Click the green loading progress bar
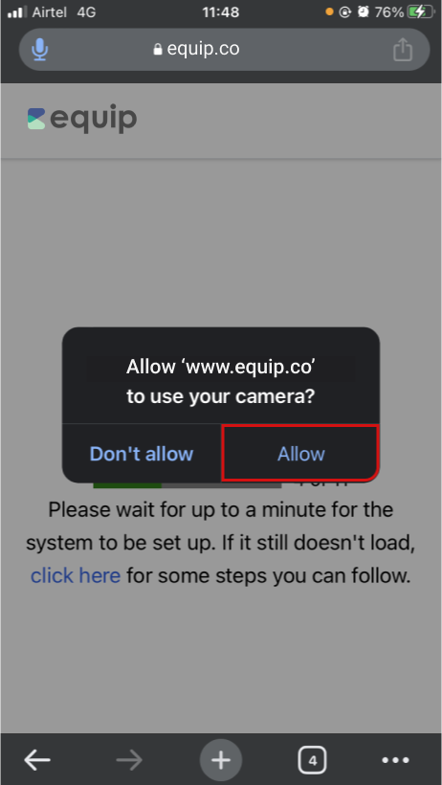Screen dimensions: 442x785 point(127,485)
